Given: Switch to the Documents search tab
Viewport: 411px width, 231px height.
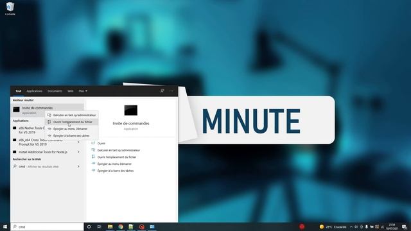Looking at the screenshot, I should coord(55,91).
